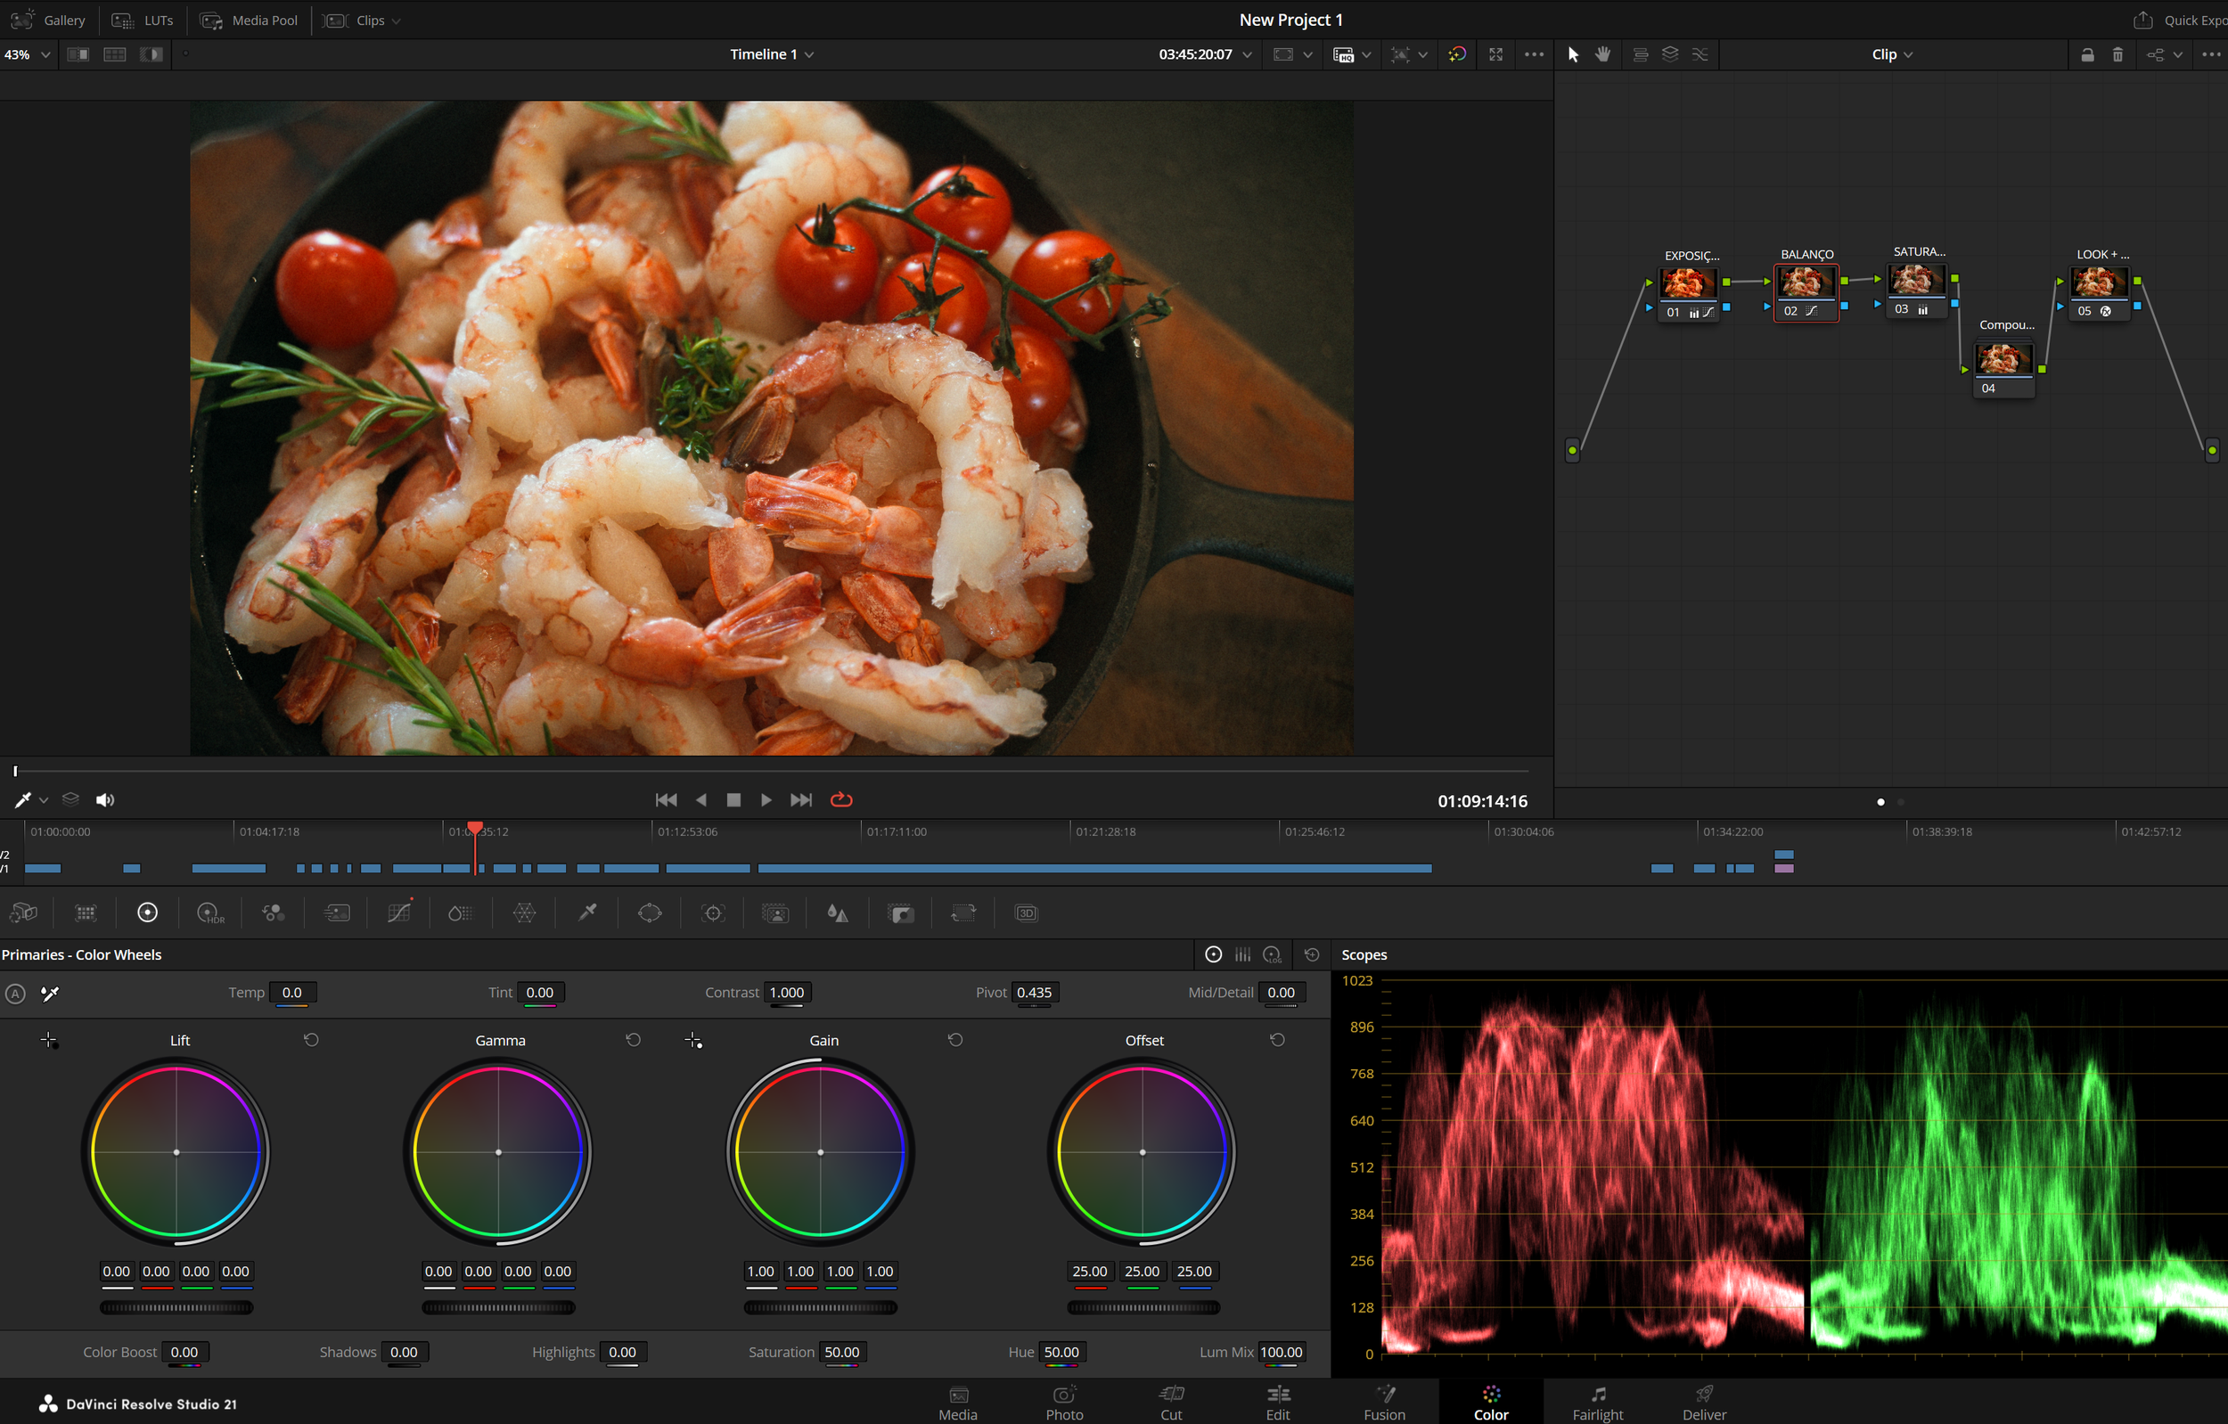Switch to the Edit page
This screenshot has width=2228, height=1424.
click(1278, 1402)
